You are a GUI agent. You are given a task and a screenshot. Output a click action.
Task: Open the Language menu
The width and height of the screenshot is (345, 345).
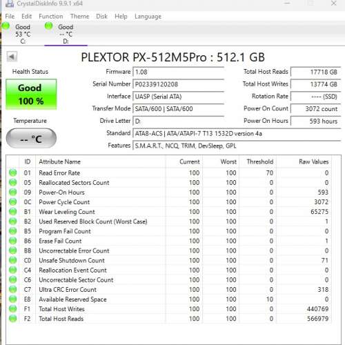[148, 17]
